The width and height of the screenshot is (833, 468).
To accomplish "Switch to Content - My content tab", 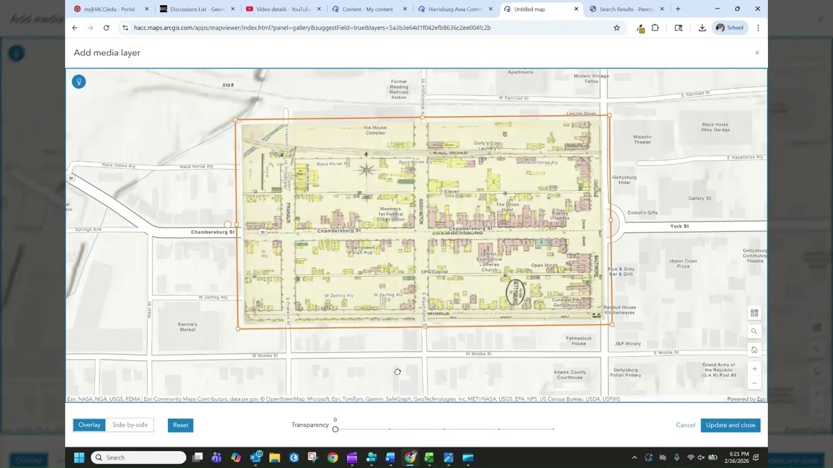I will (x=367, y=9).
